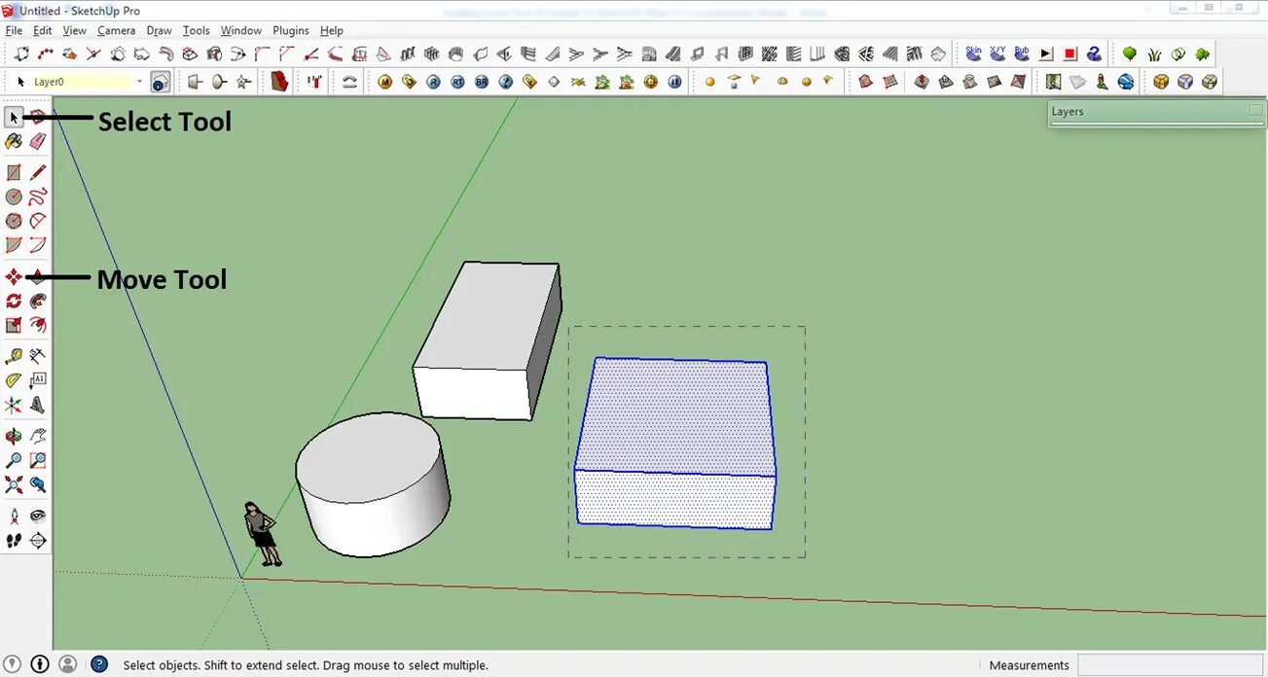1268x677 pixels.
Task: Pick the Offset tool
Action: pos(38,326)
